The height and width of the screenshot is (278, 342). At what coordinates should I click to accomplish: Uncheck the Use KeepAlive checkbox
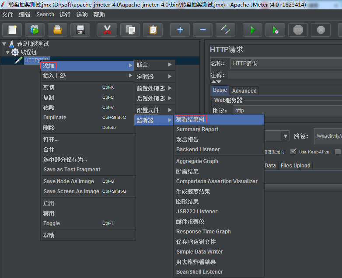click(293, 152)
